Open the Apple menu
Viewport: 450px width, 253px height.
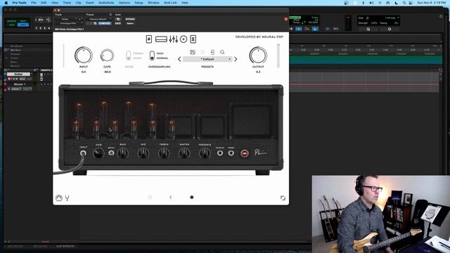[6, 3]
